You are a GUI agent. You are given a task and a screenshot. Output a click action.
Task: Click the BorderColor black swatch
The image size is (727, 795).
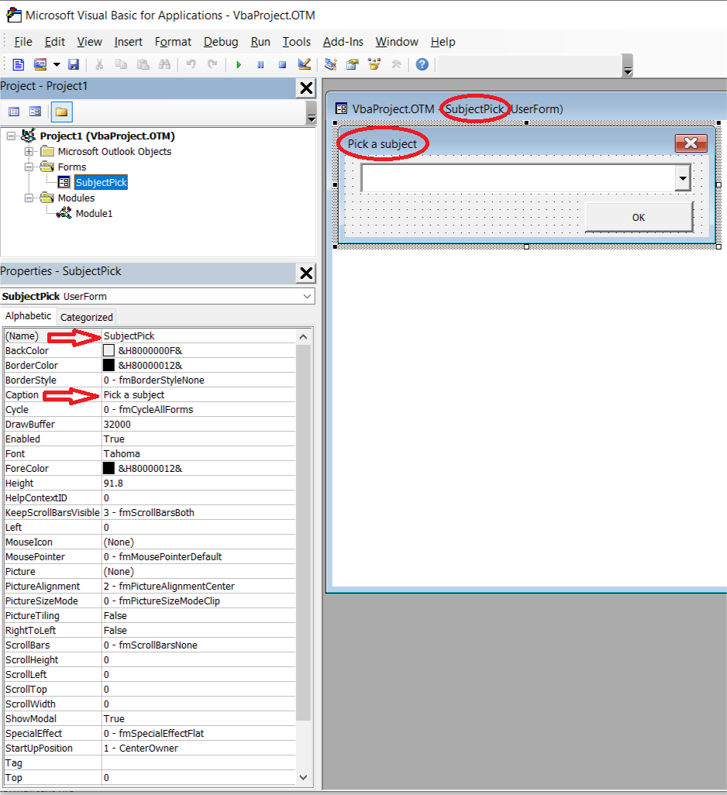click(x=109, y=365)
